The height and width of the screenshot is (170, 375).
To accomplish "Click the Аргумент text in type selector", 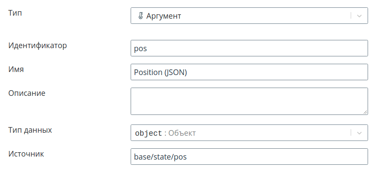I will (164, 16).
